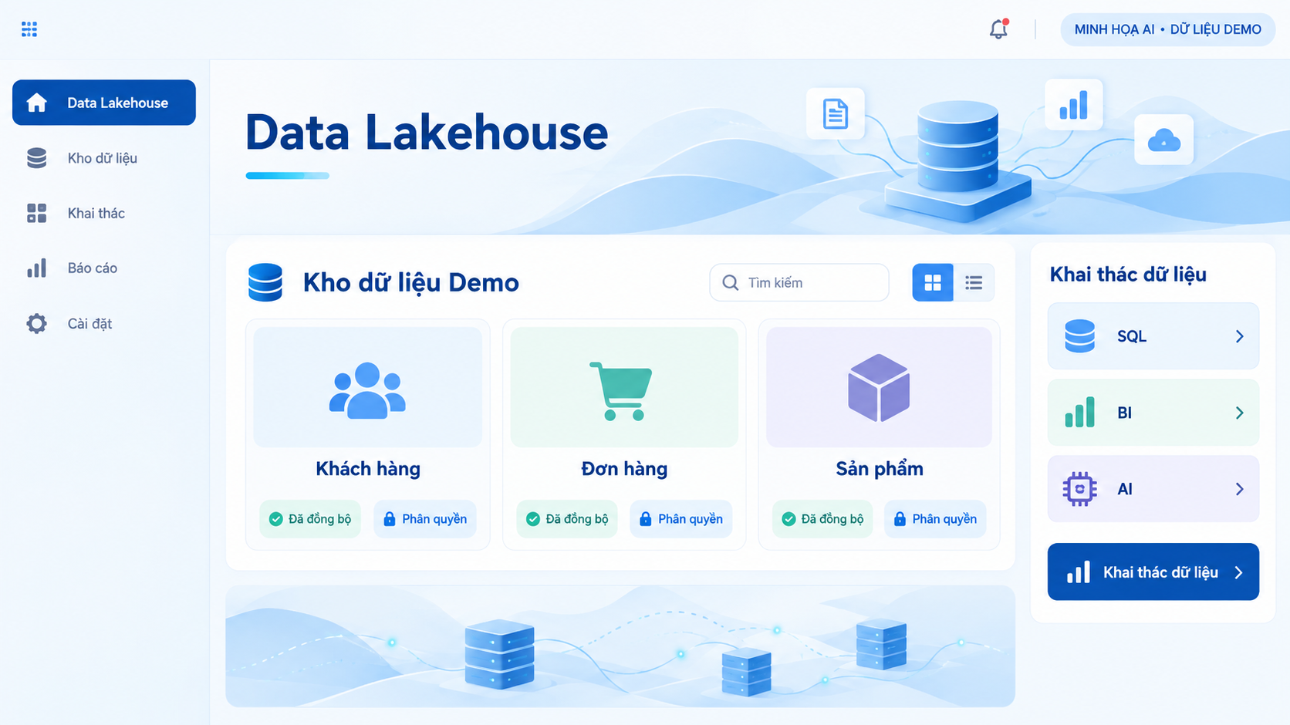Go to Khai thác in sidebar

tap(104, 213)
